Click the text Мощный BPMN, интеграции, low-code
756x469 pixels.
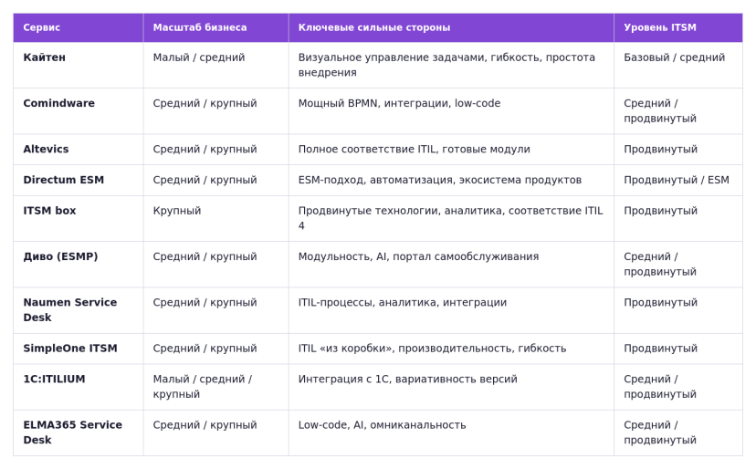[399, 103]
